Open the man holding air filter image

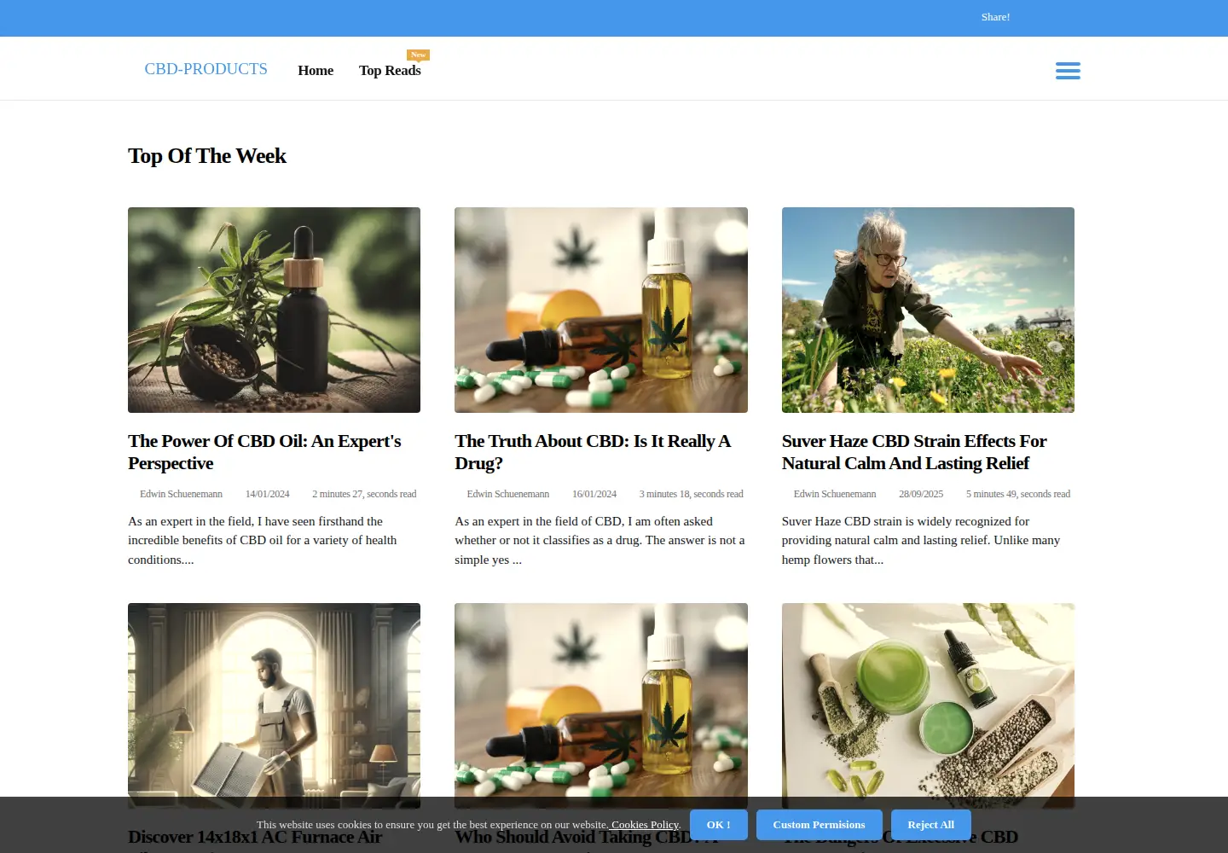click(274, 705)
